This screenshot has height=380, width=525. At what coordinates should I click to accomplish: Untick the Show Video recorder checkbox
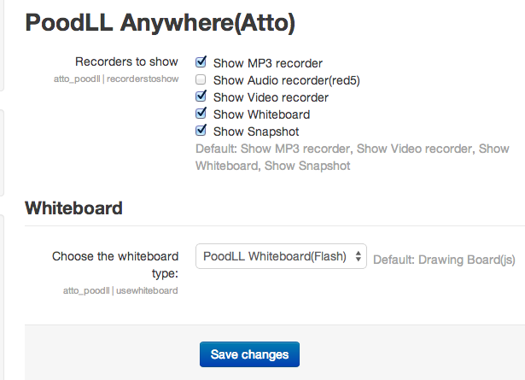(201, 96)
